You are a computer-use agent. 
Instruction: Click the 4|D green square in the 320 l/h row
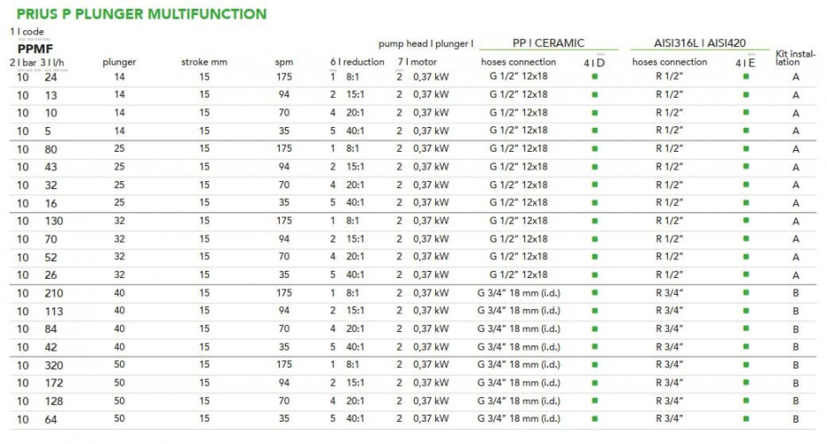[x=594, y=365]
